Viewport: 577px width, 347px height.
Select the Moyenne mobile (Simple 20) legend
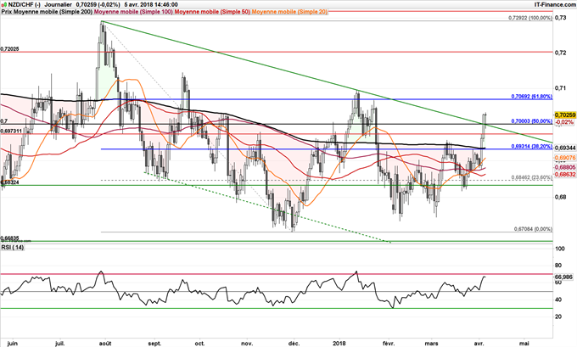(x=289, y=12)
